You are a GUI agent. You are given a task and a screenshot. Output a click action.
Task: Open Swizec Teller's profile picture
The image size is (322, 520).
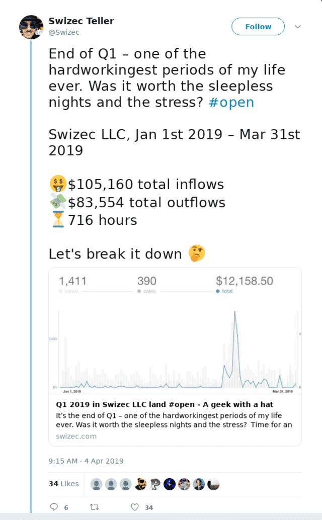coord(31,27)
